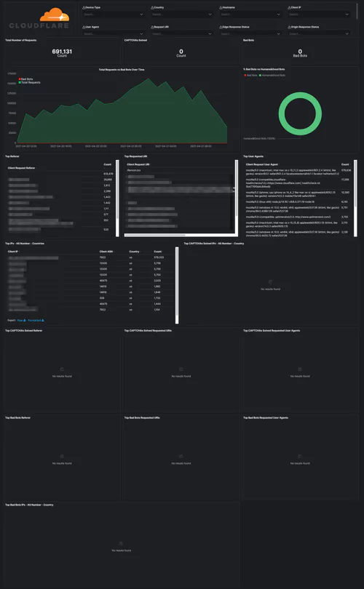Sort by Client Request Referer column header
The width and height of the screenshot is (364, 589).
(x=22, y=168)
